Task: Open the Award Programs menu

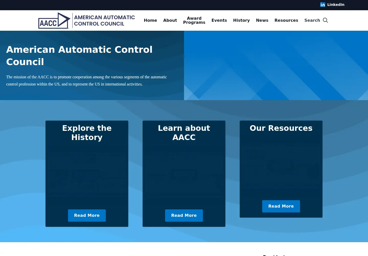Action: tap(194, 20)
